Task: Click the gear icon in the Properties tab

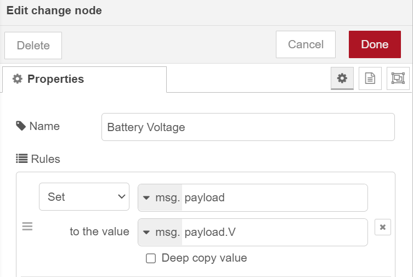Action: pyautogui.click(x=18, y=79)
